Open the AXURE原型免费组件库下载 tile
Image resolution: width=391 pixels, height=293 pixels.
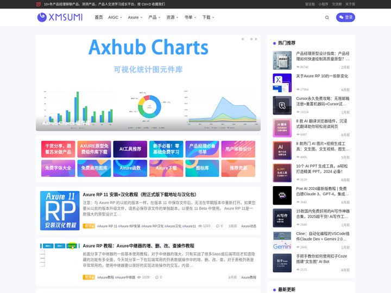tap(94, 149)
